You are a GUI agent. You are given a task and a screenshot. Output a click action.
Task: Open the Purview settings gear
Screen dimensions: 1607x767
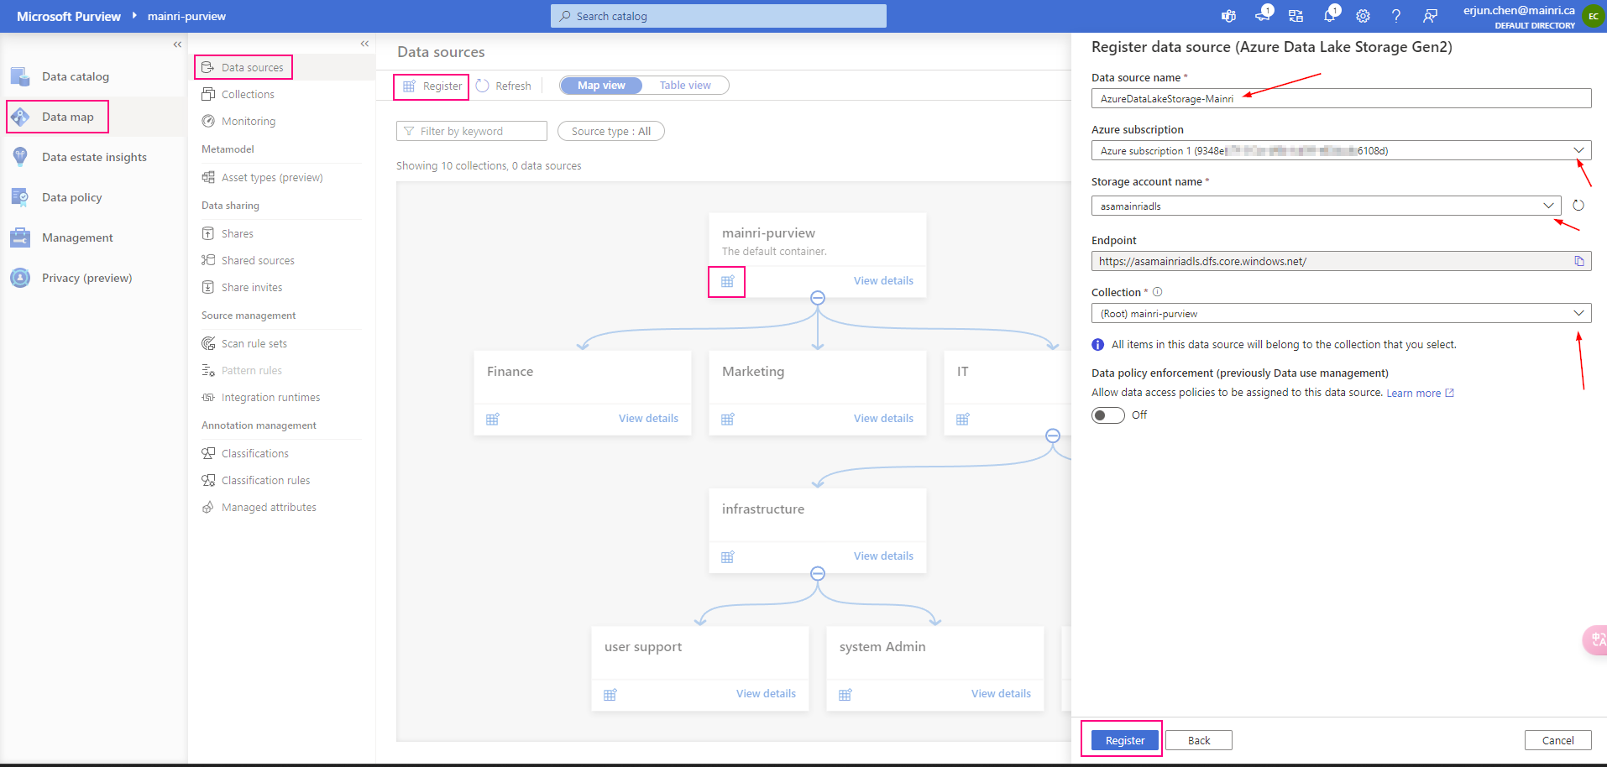[x=1363, y=15]
